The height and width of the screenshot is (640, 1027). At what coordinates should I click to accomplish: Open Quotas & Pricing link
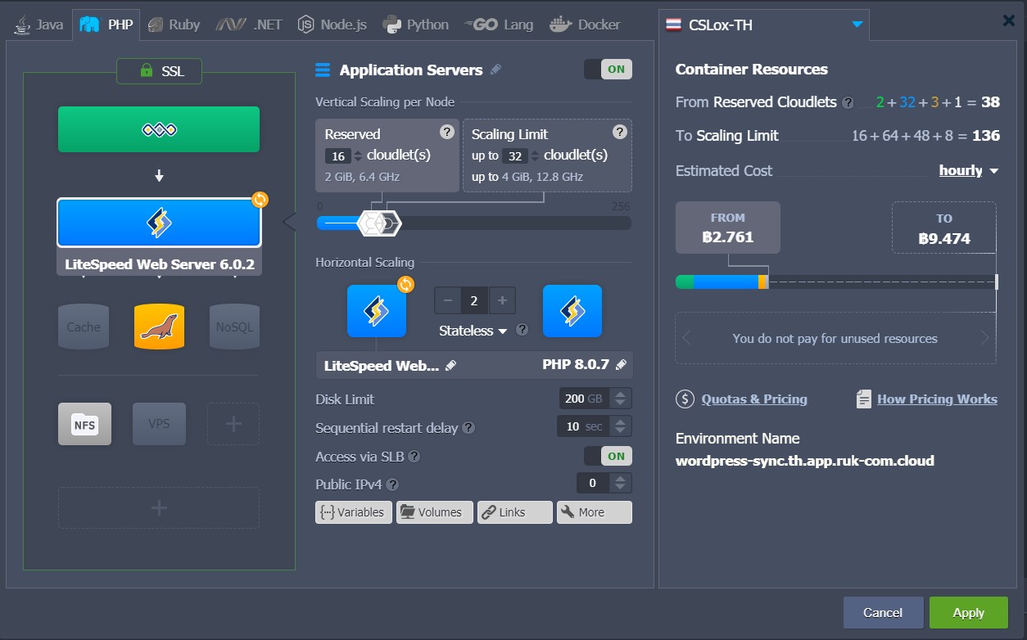pos(754,399)
